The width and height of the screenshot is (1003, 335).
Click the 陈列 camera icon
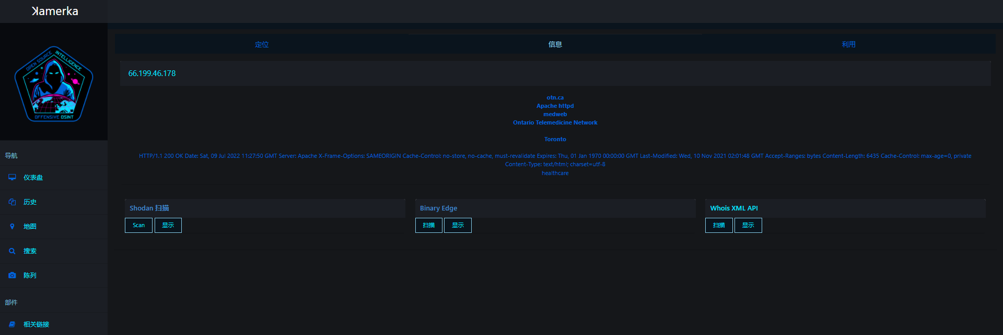point(12,275)
